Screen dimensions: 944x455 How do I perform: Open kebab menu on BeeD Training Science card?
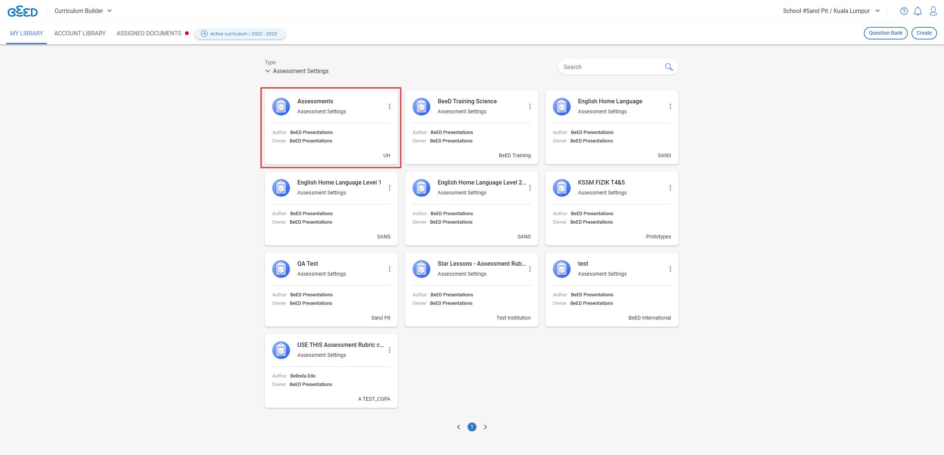(x=530, y=106)
